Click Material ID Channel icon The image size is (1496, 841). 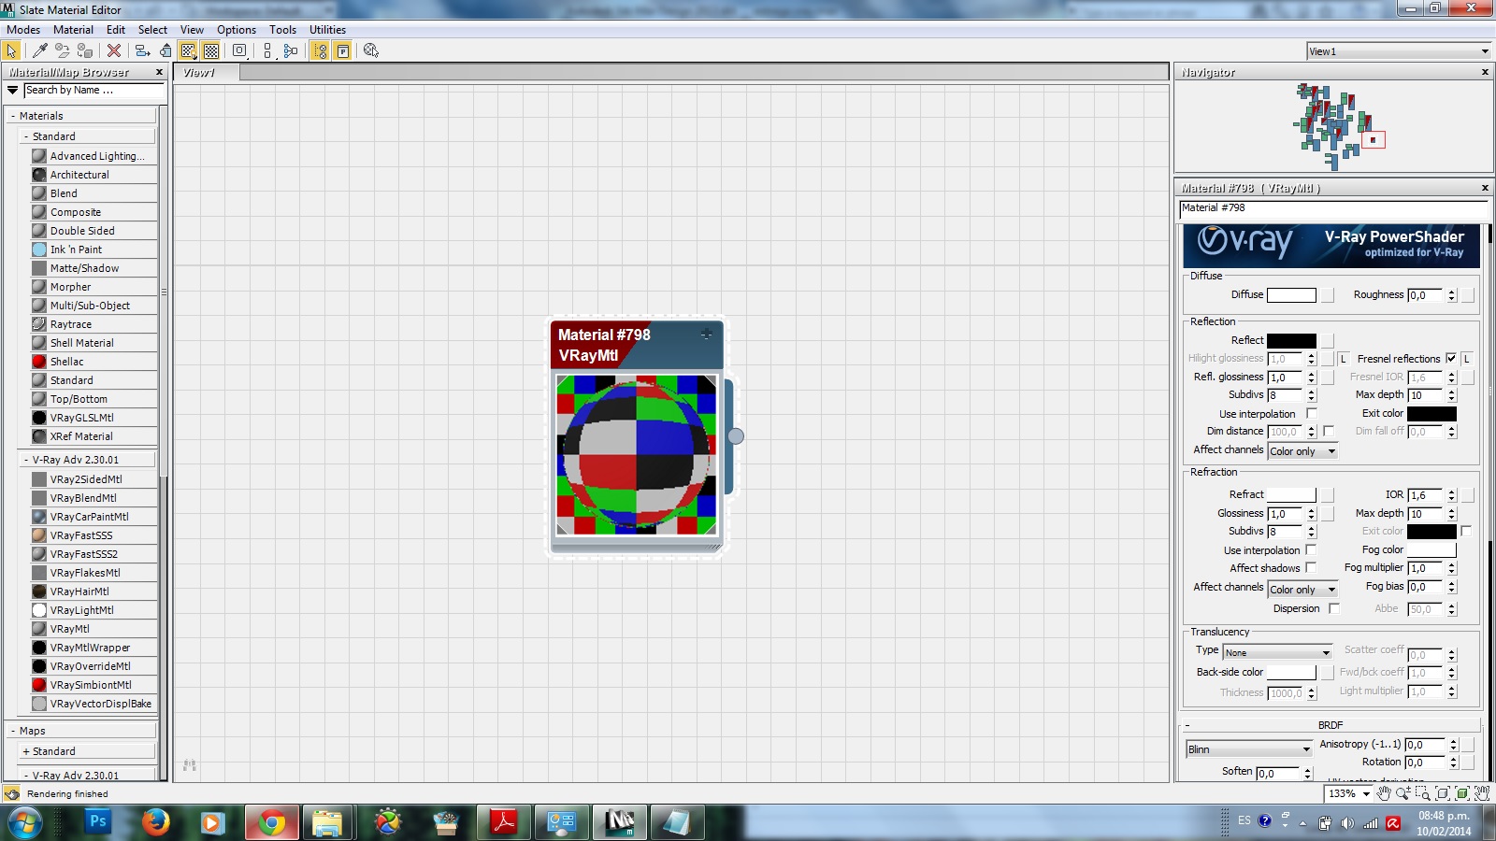click(239, 50)
